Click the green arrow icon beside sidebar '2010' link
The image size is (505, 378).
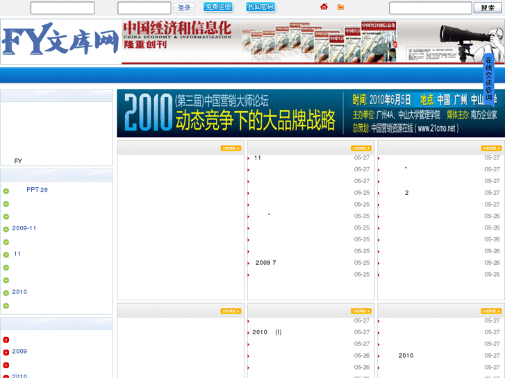pos(6,293)
